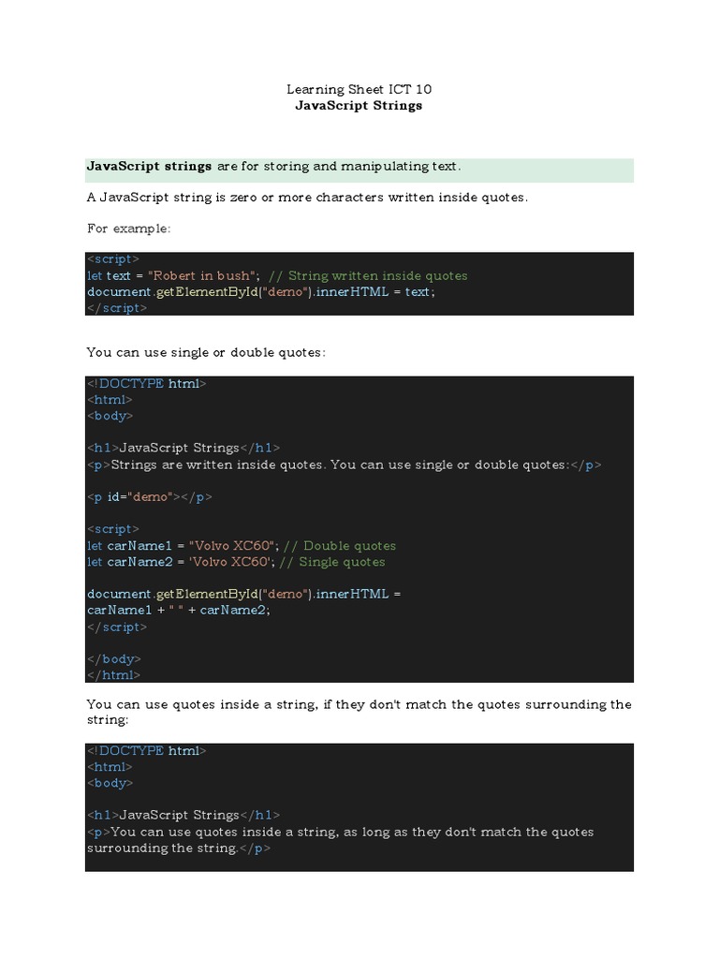Click the 'Learning Sheet ICT 10' header

pyautogui.click(x=359, y=90)
